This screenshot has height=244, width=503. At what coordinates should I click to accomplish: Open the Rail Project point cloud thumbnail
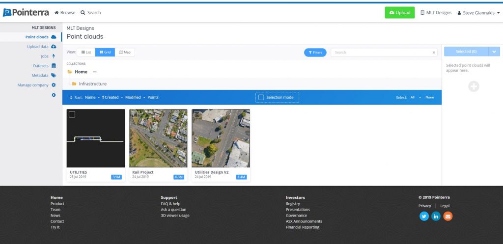pyautogui.click(x=158, y=138)
